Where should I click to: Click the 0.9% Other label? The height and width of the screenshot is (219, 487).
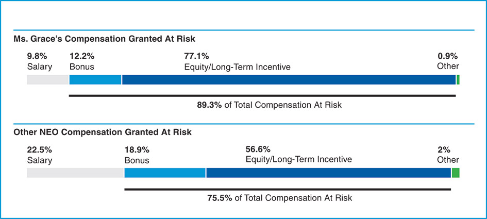447,61
